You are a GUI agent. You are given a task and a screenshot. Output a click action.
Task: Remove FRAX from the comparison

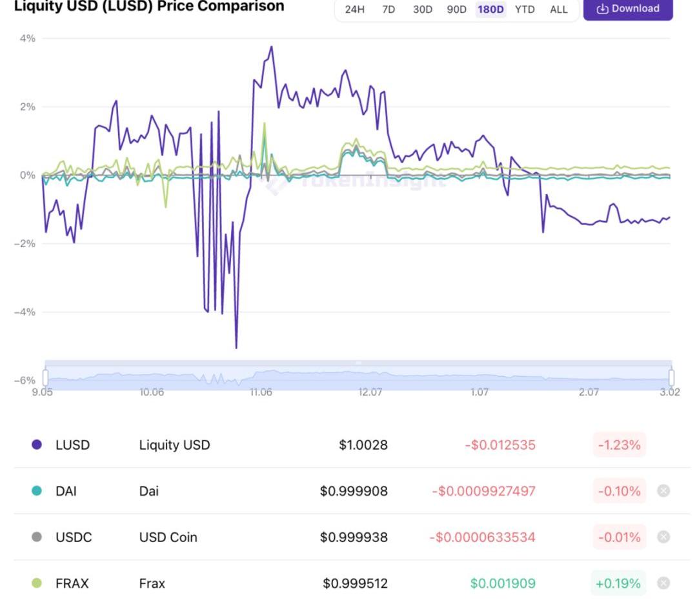pos(663,583)
